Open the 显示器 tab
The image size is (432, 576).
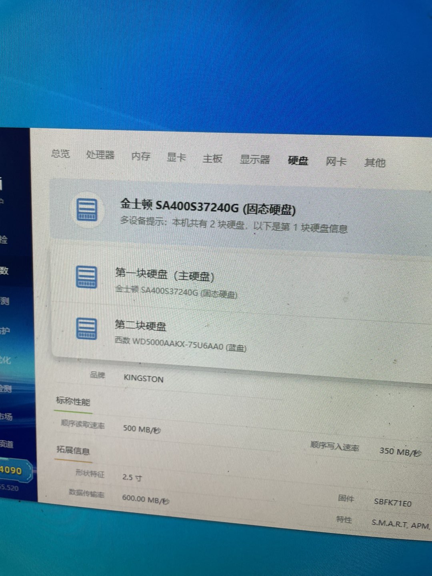(255, 160)
